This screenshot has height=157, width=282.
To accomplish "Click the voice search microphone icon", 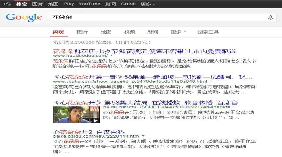I will (x=271, y=18).
